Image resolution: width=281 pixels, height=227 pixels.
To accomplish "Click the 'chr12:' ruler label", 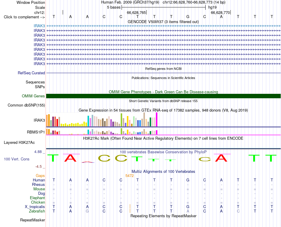I will coord(39,12).
